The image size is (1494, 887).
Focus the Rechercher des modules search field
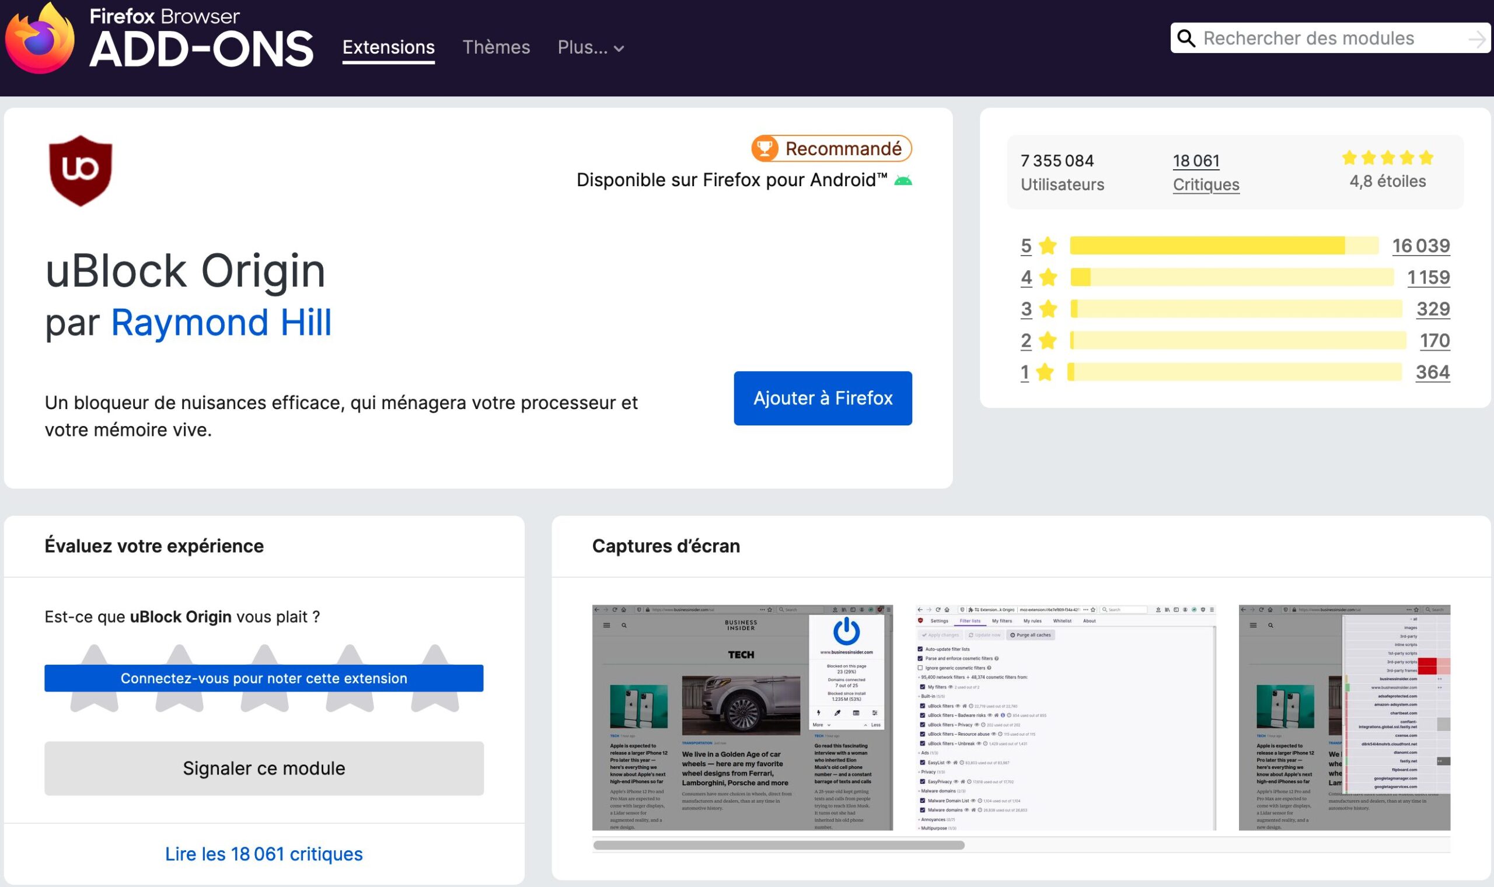point(1329,39)
